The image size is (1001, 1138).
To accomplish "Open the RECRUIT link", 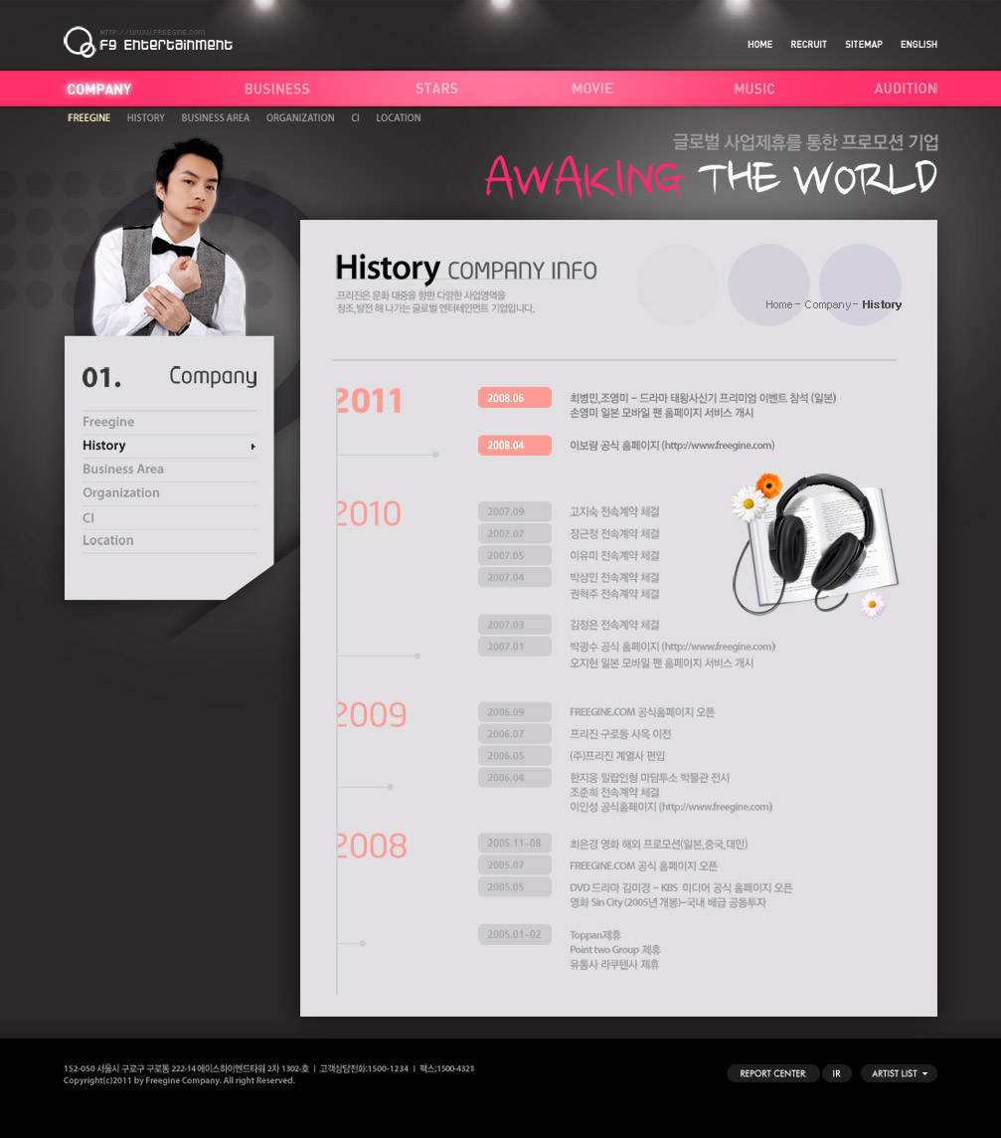I will 808,45.
